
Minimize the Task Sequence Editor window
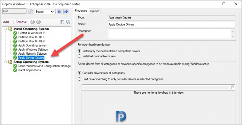212,4
